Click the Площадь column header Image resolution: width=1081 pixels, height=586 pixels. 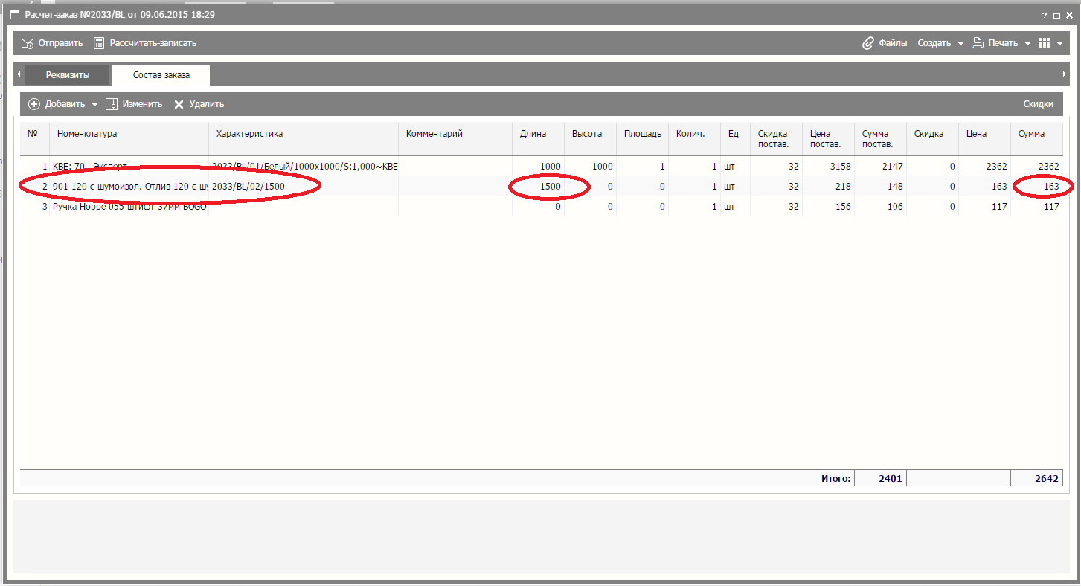(x=642, y=138)
